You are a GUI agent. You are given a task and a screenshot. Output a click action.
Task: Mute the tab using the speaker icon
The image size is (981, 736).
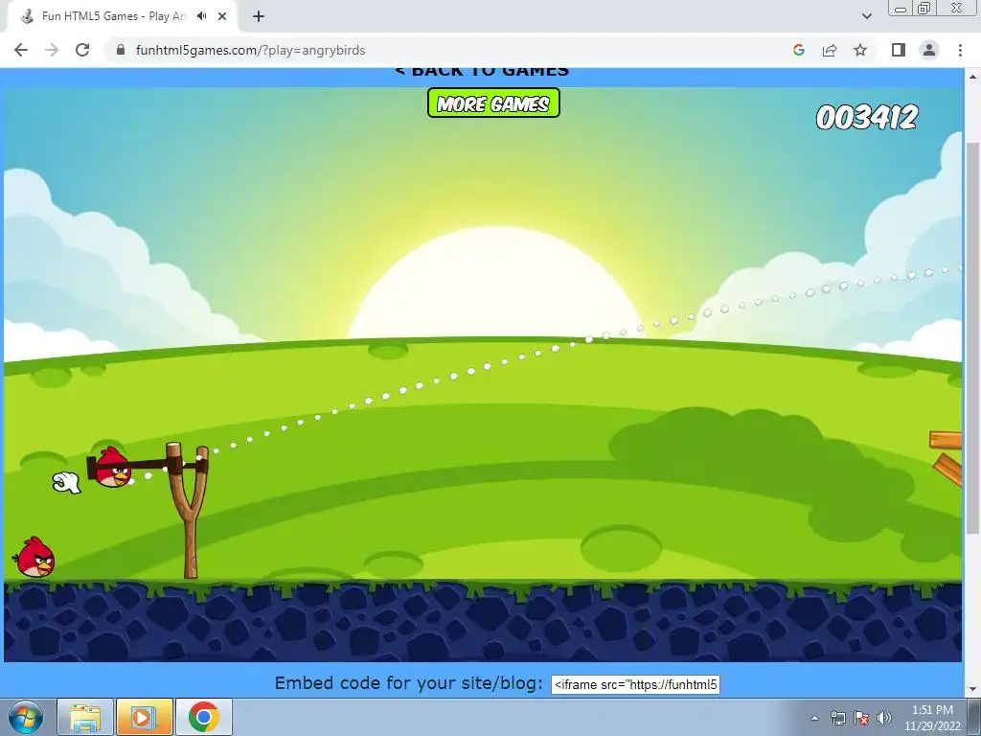pyautogui.click(x=201, y=16)
